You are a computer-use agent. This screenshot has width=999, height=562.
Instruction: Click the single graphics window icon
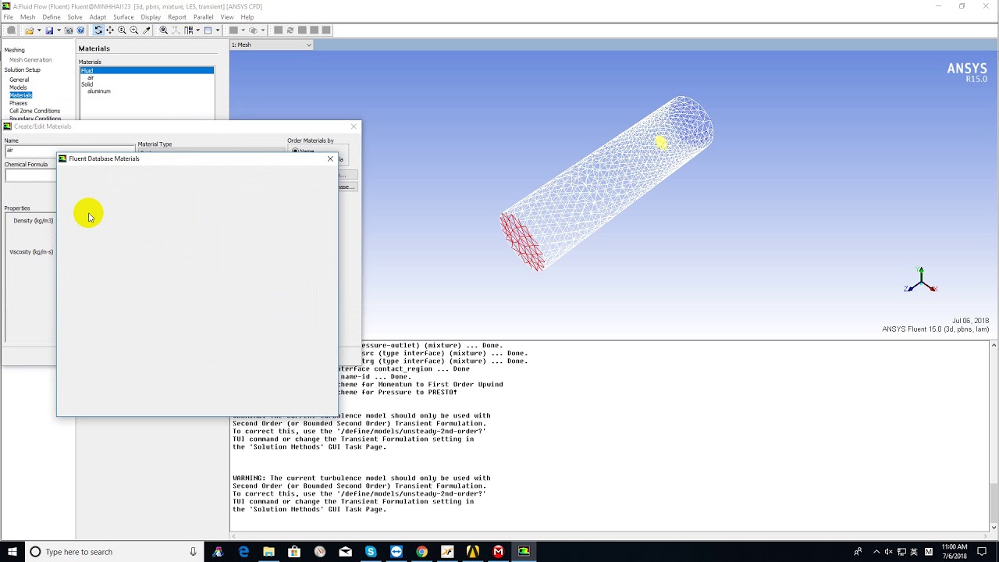208,30
